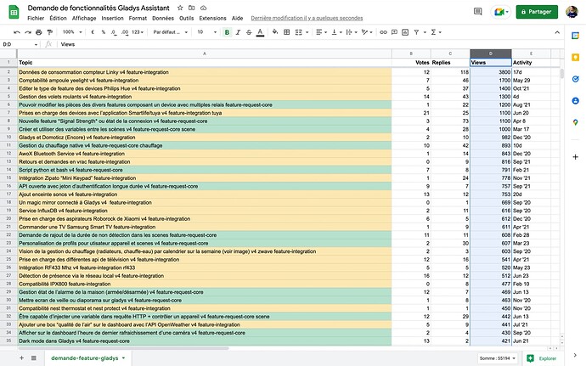Switch to the demande-feature-gladys sheet tab
The height and width of the screenshot is (366, 586).
[85, 358]
